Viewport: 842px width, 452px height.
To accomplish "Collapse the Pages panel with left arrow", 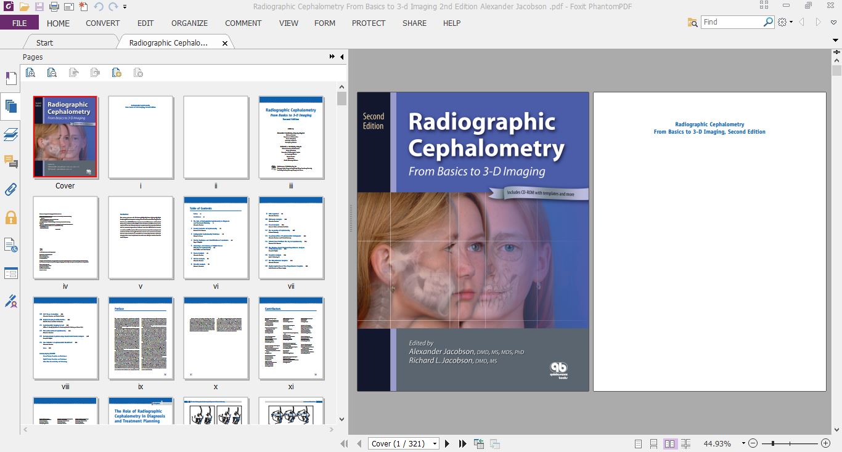I will [x=342, y=57].
